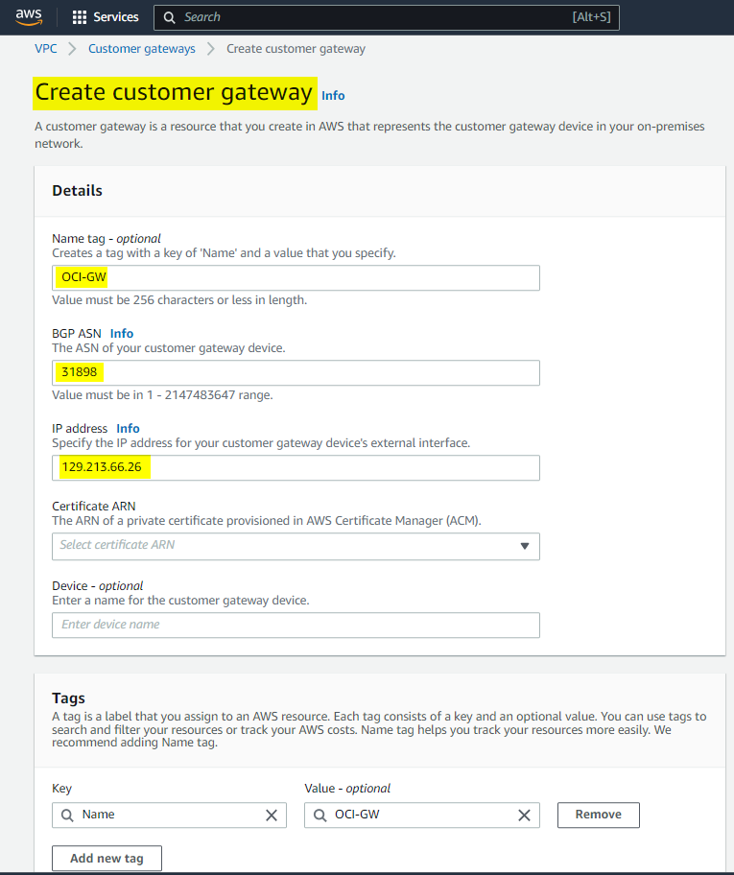Image resolution: width=734 pixels, height=875 pixels.
Task: Focus the Device name input field
Action: click(296, 625)
